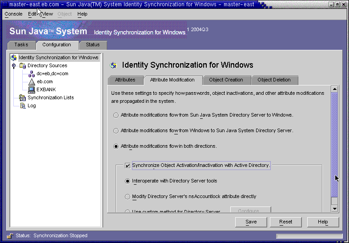349x243 pixels.
Task: Click the sync logo beside panel heading
Action: pos(113,65)
